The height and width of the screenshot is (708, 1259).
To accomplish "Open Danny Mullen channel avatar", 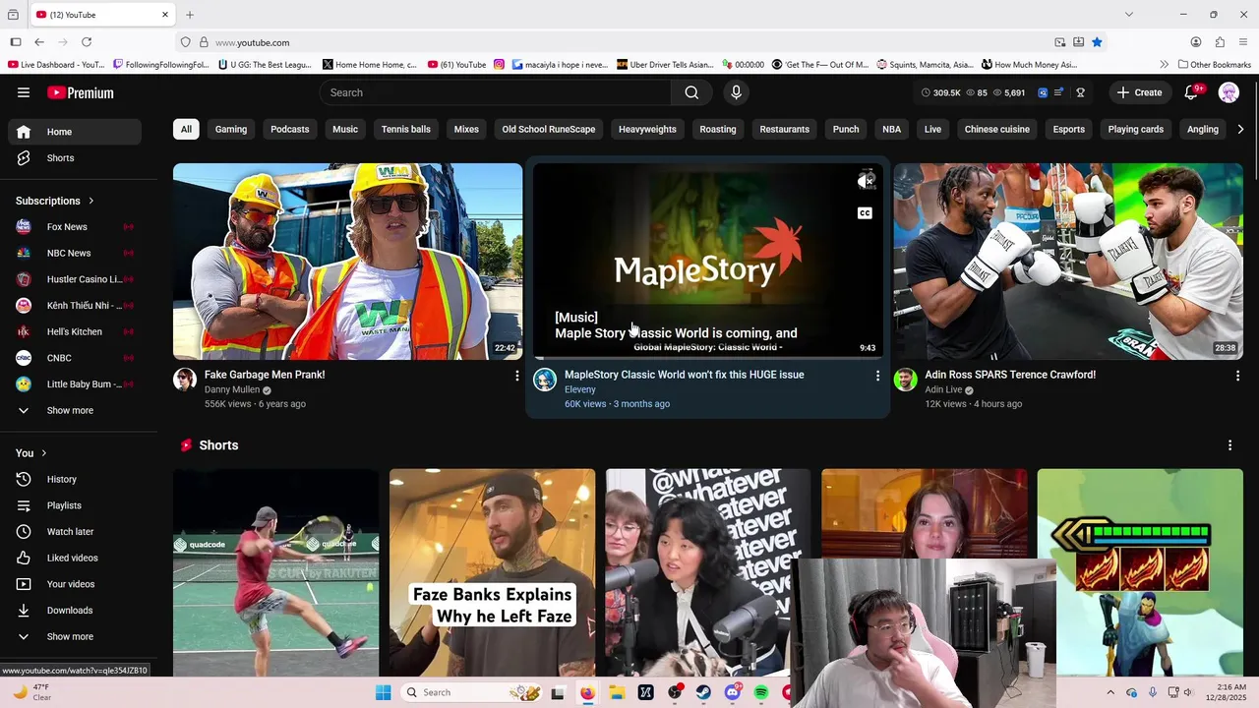I will (185, 380).
